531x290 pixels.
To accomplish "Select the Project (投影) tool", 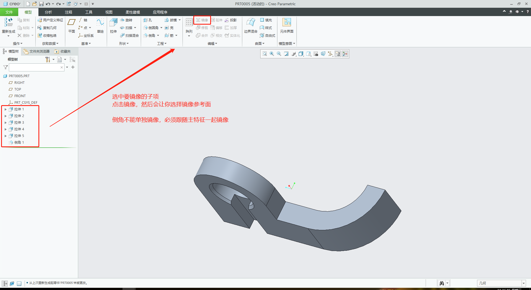I will pos(231,20).
